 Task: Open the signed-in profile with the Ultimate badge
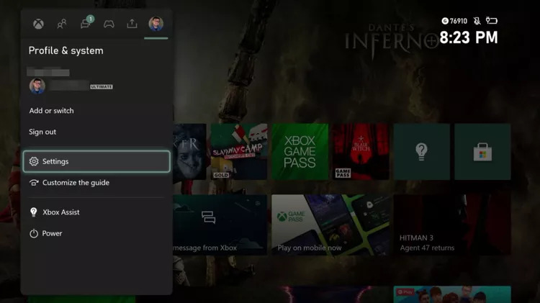pos(71,86)
